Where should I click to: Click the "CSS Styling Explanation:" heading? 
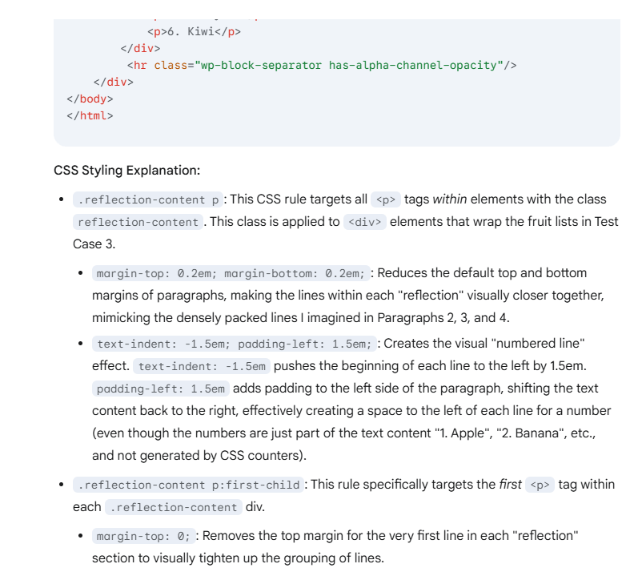point(126,171)
